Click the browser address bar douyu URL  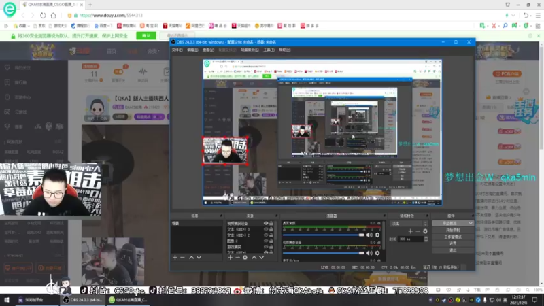111,15
